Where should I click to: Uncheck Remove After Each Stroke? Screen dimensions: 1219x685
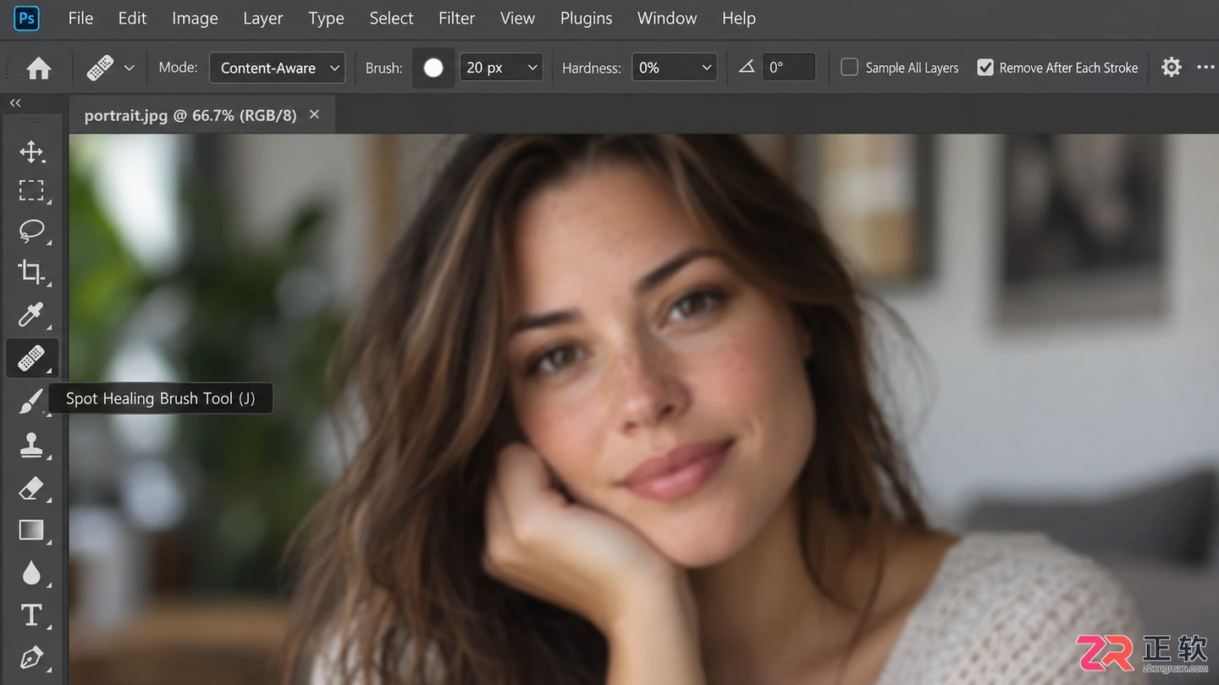click(x=985, y=67)
